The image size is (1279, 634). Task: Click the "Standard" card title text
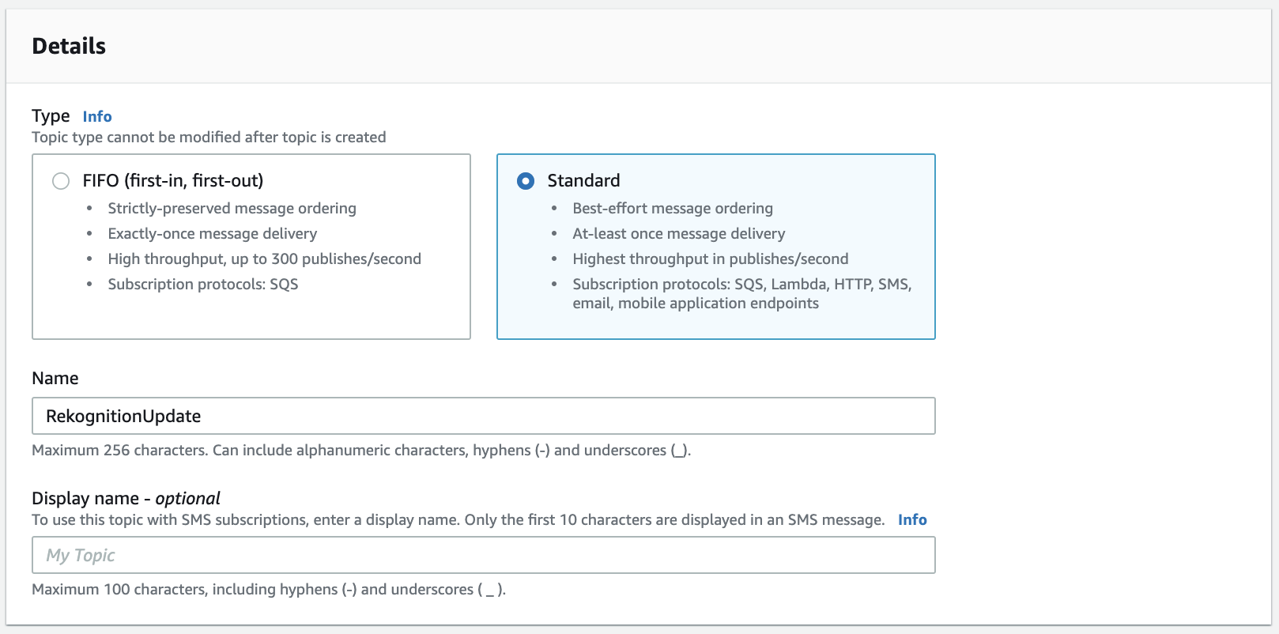(583, 180)
